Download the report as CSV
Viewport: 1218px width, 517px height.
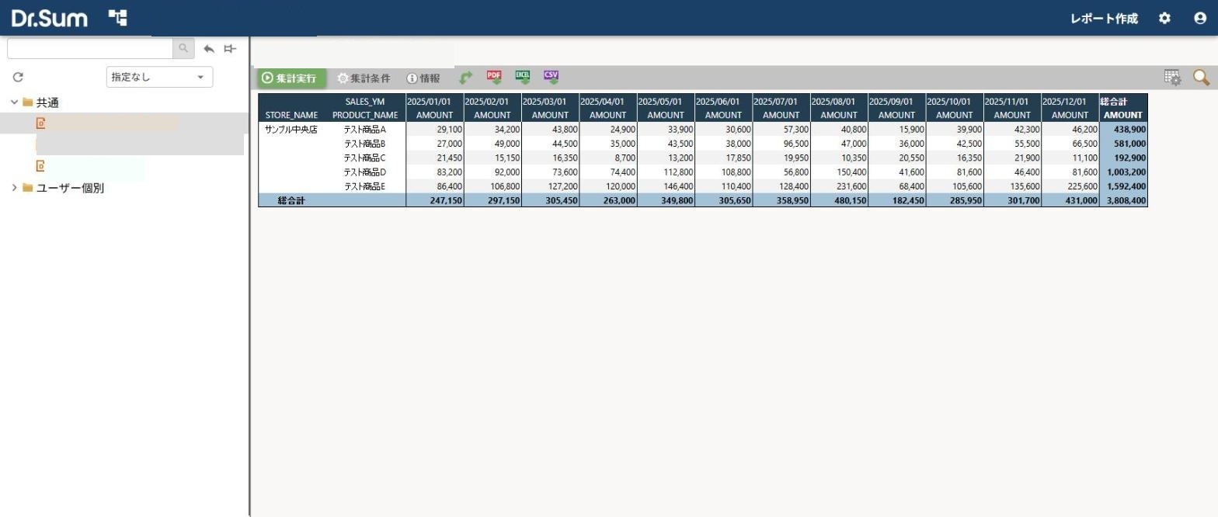pyautogui.click(x=552, y=77)
